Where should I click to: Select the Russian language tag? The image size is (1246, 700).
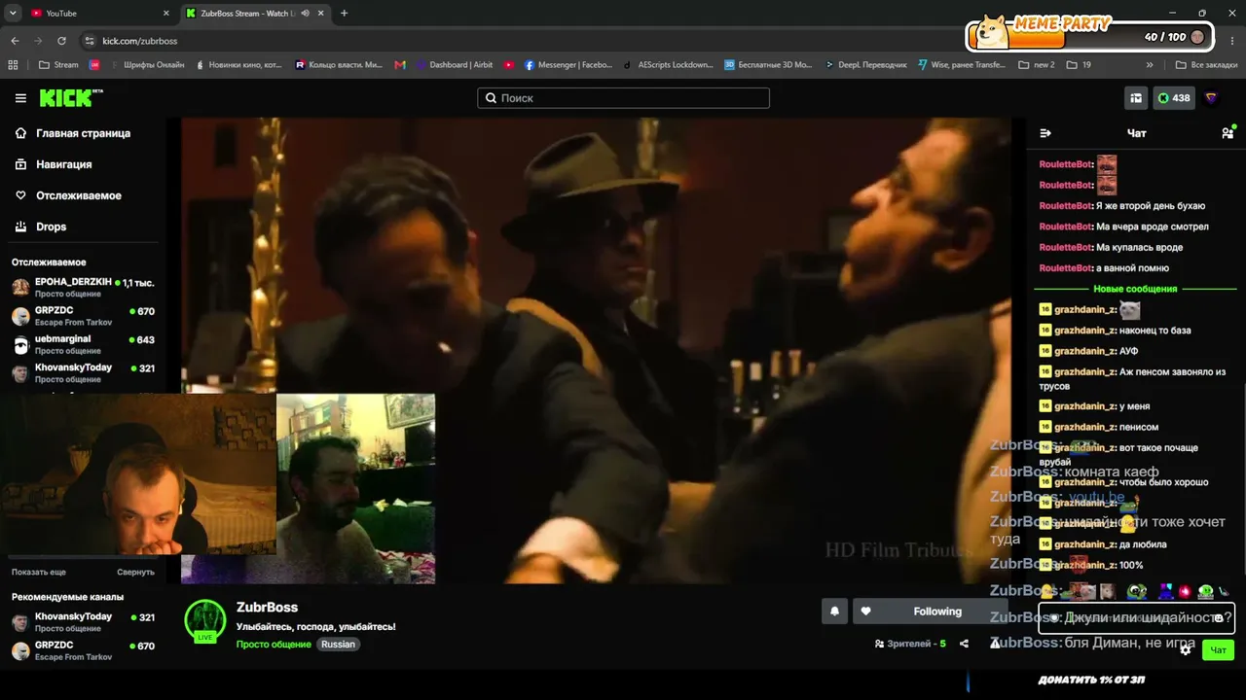[338, 645]
